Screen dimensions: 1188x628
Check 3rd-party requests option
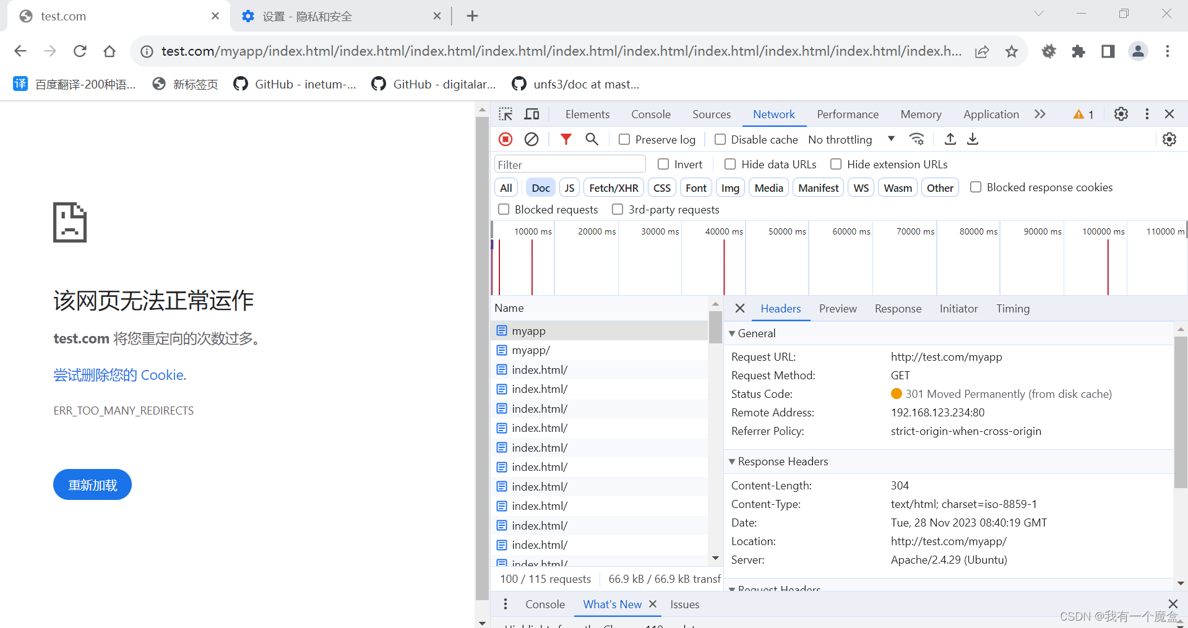point(618,209)
